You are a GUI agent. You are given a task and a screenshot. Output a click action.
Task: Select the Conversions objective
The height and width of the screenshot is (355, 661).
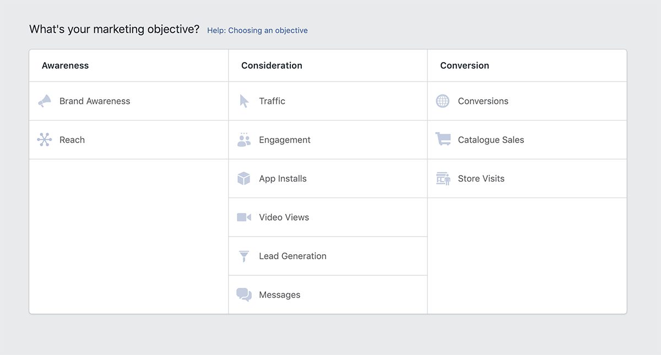pos(527,101)
